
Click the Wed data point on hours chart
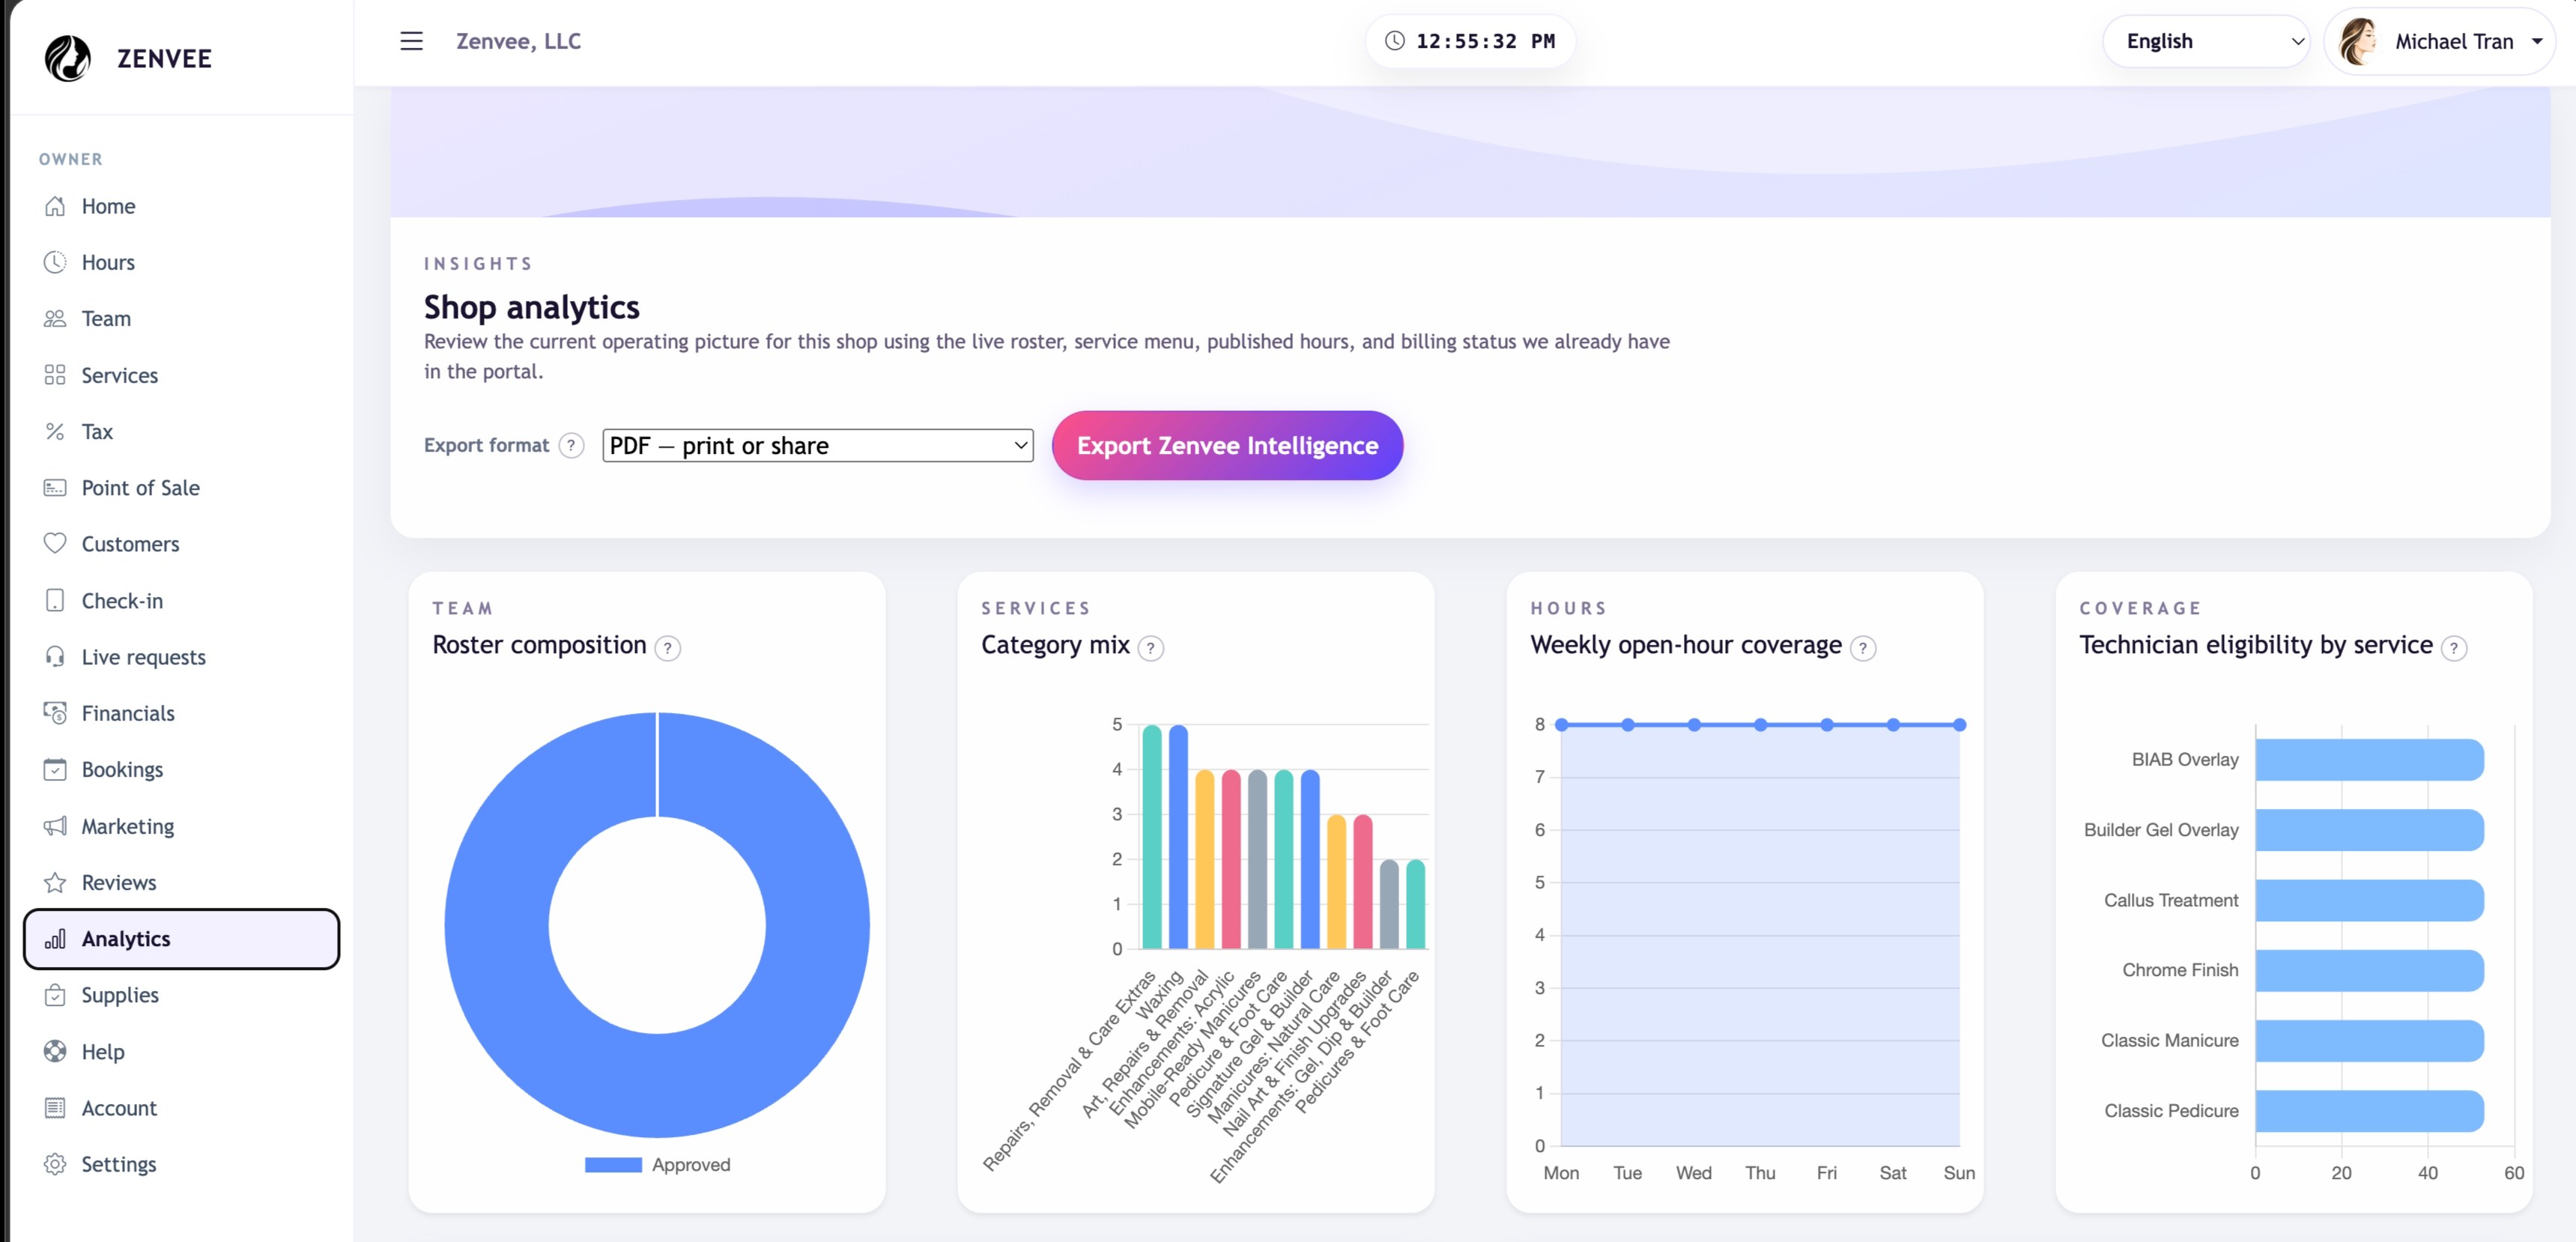[x=1694, y=725]
